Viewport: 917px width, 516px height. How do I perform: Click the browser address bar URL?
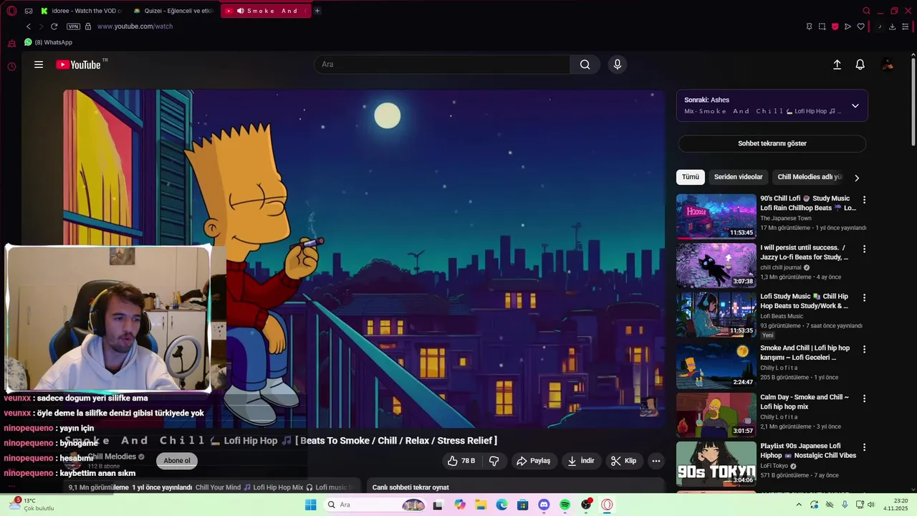135,27
